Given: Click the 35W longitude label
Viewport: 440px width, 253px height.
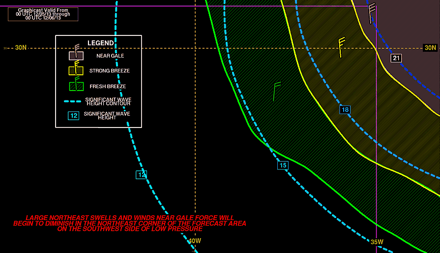Looking at the screenshot, I should (x=377, y=242).
